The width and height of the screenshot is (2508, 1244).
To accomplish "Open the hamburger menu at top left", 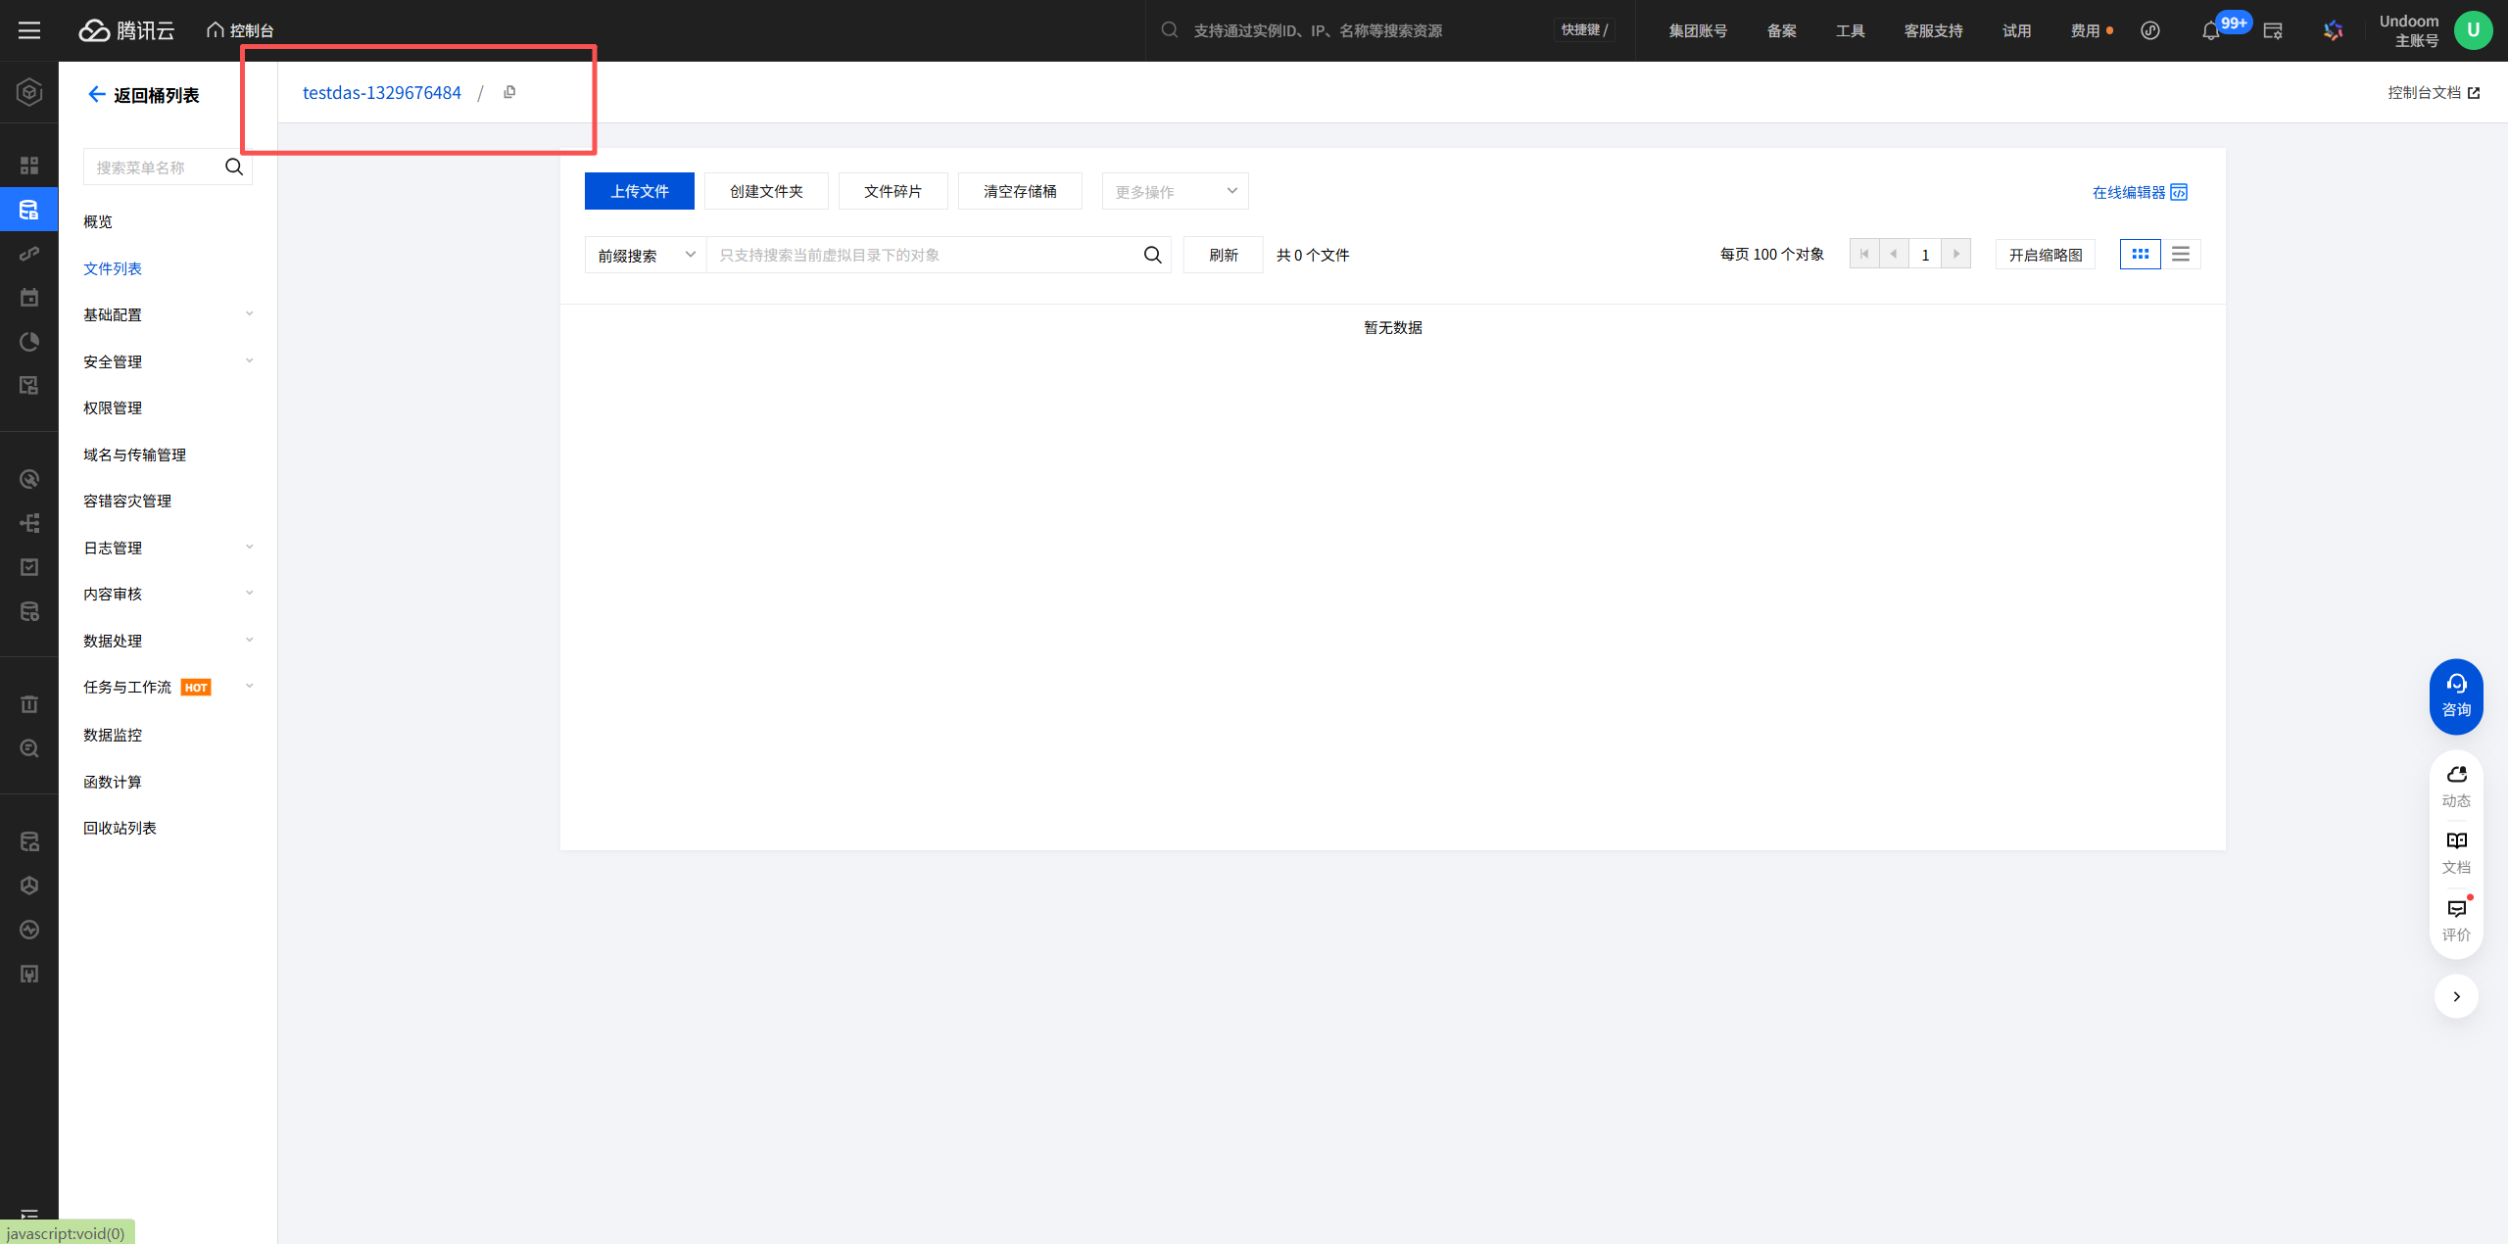I will pyautogui.click(x=29, y=30).
